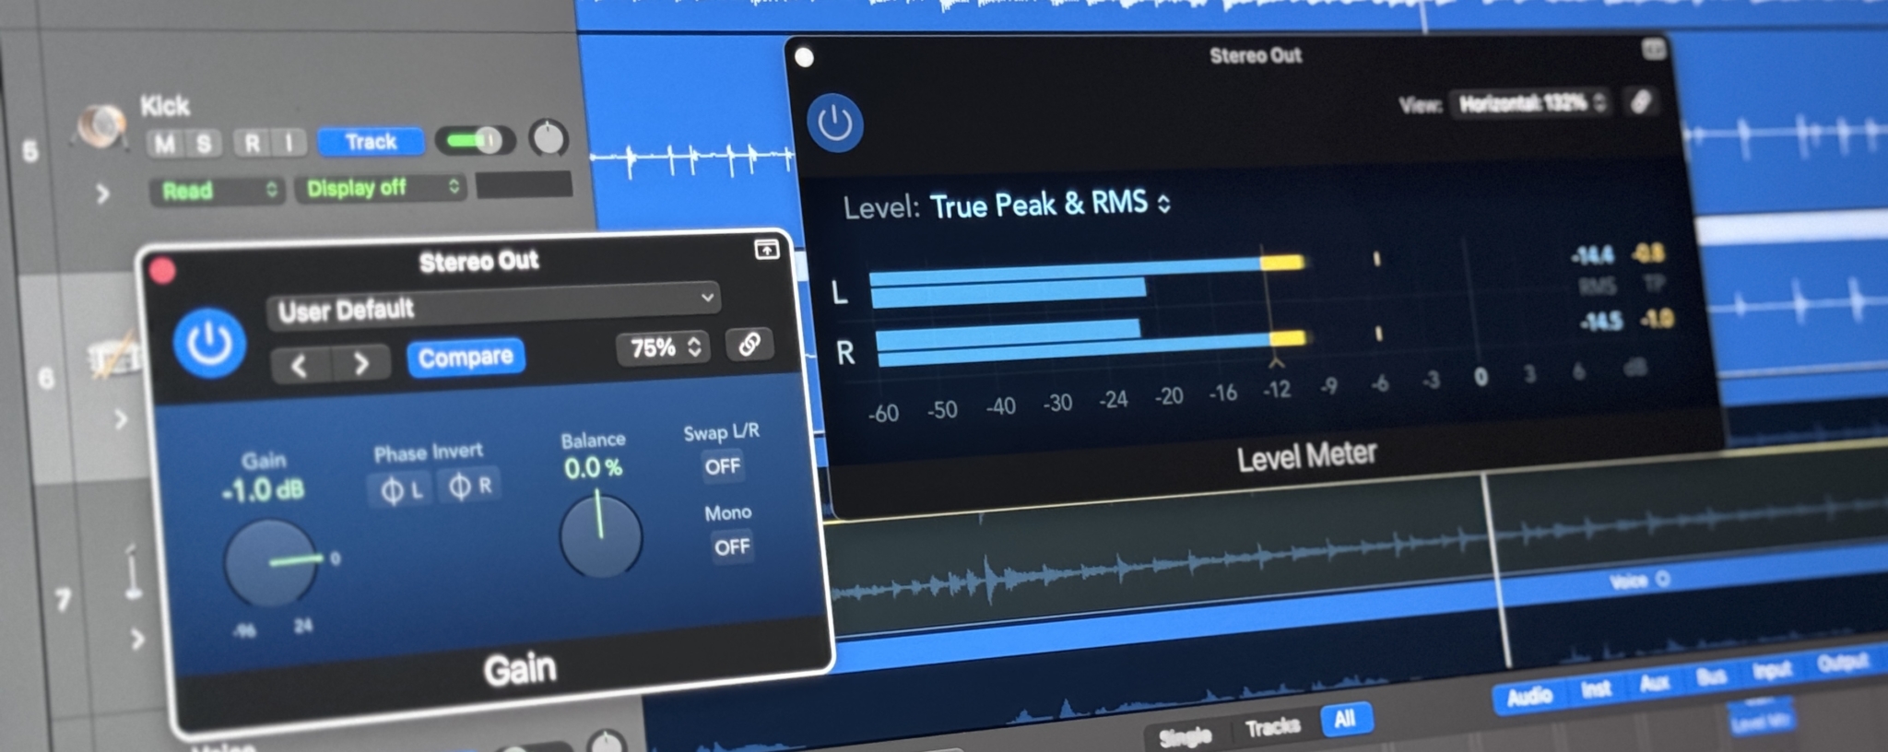
Task: Click the Compare button
Action: 466,357
